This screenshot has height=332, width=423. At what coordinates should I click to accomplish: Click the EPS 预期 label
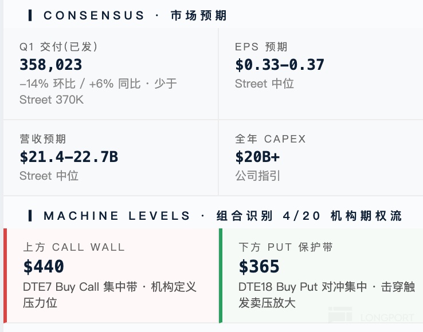click(x=261, y=47)
